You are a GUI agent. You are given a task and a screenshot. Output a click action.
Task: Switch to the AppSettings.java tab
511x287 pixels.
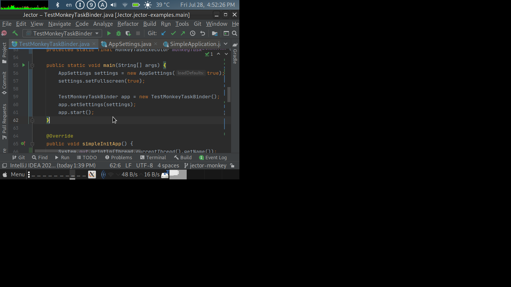coord(130,44)
